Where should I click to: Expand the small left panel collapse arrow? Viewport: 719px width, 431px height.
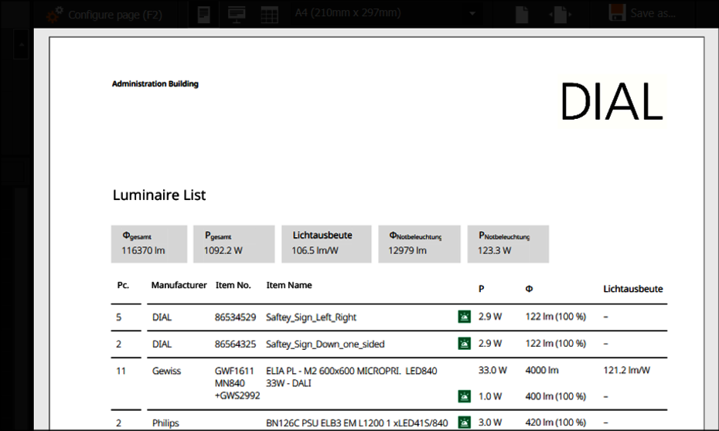pyautogui.click(x=22, y=46)
